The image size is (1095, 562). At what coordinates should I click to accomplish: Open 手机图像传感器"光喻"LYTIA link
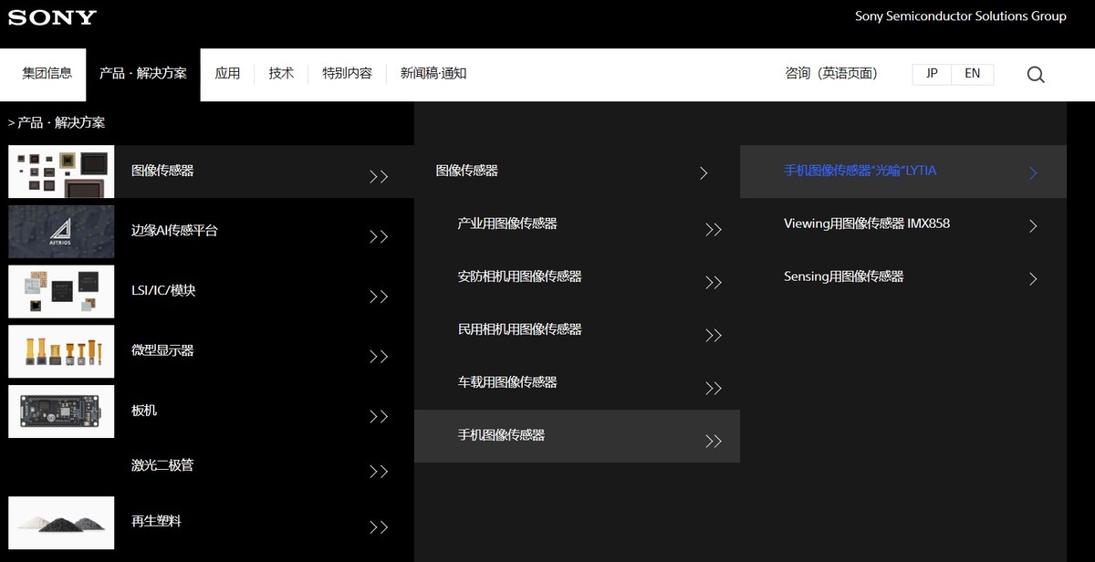coord(860,171)
